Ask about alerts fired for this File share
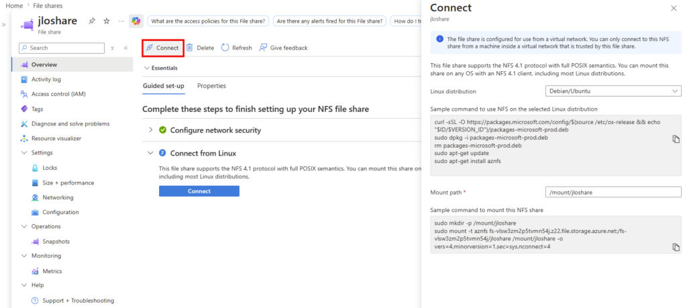This screenshot has width=687, height=308. pos(330,21)
